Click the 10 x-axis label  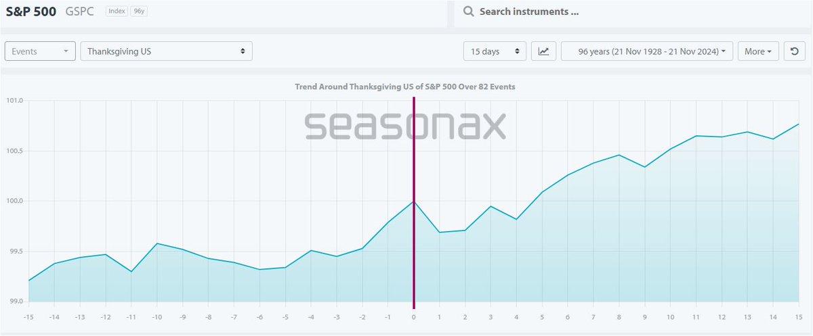670,316
